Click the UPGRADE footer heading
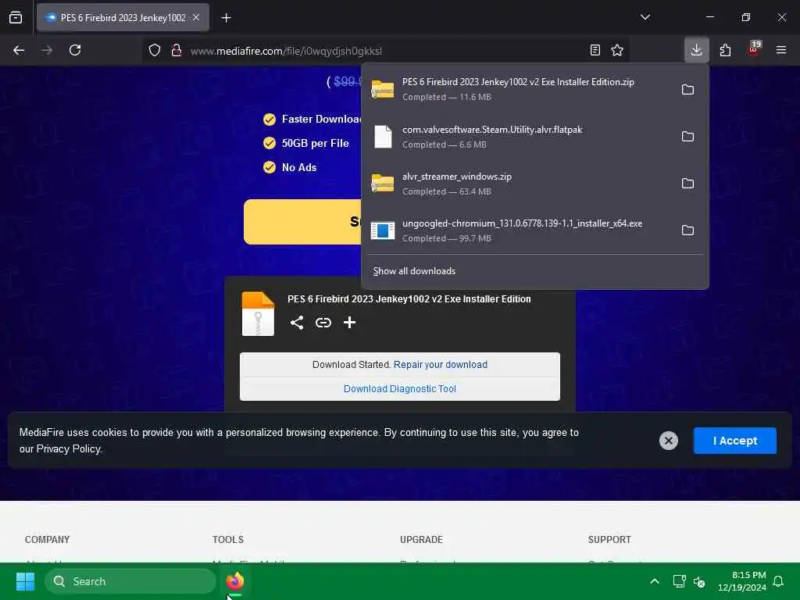The height and width of the screenshot is (600, 800). point(421,539)
